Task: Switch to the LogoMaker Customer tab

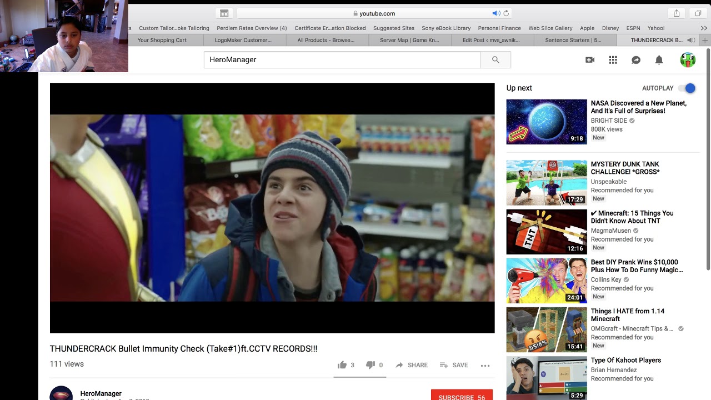Action: (243, 40)
